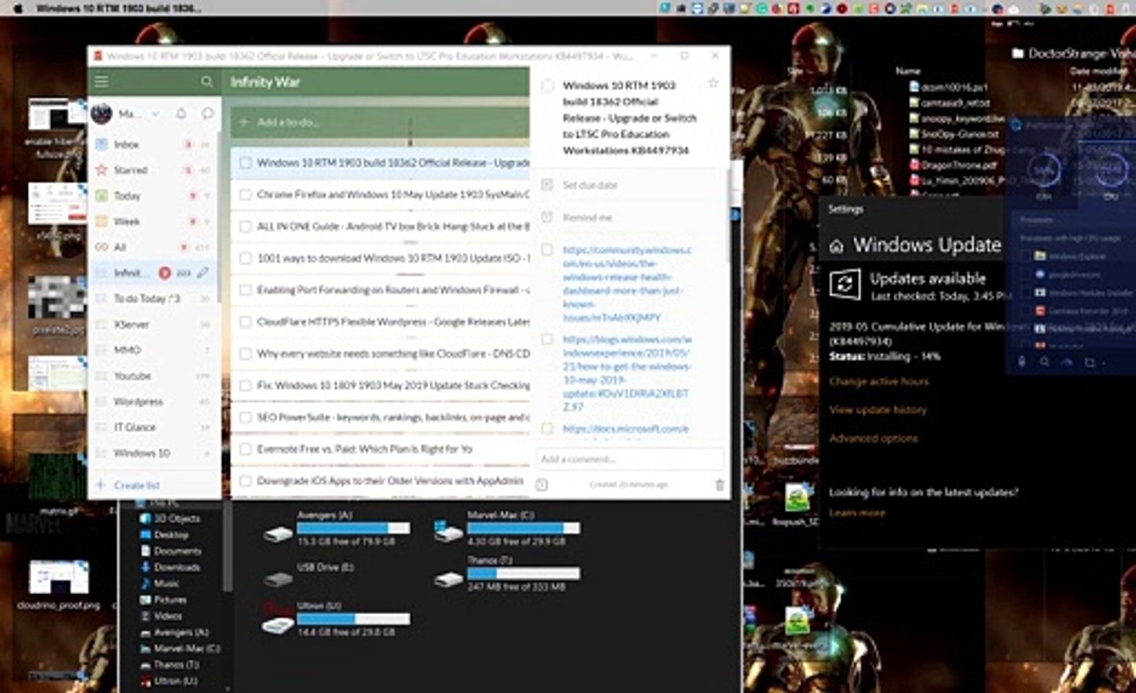Open the Week smart list
The image size is (1136, 693).
(154, 221)
